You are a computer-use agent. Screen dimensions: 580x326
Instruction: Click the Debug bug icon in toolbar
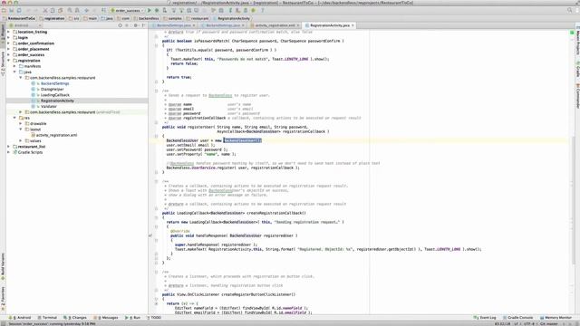(157, 10)
